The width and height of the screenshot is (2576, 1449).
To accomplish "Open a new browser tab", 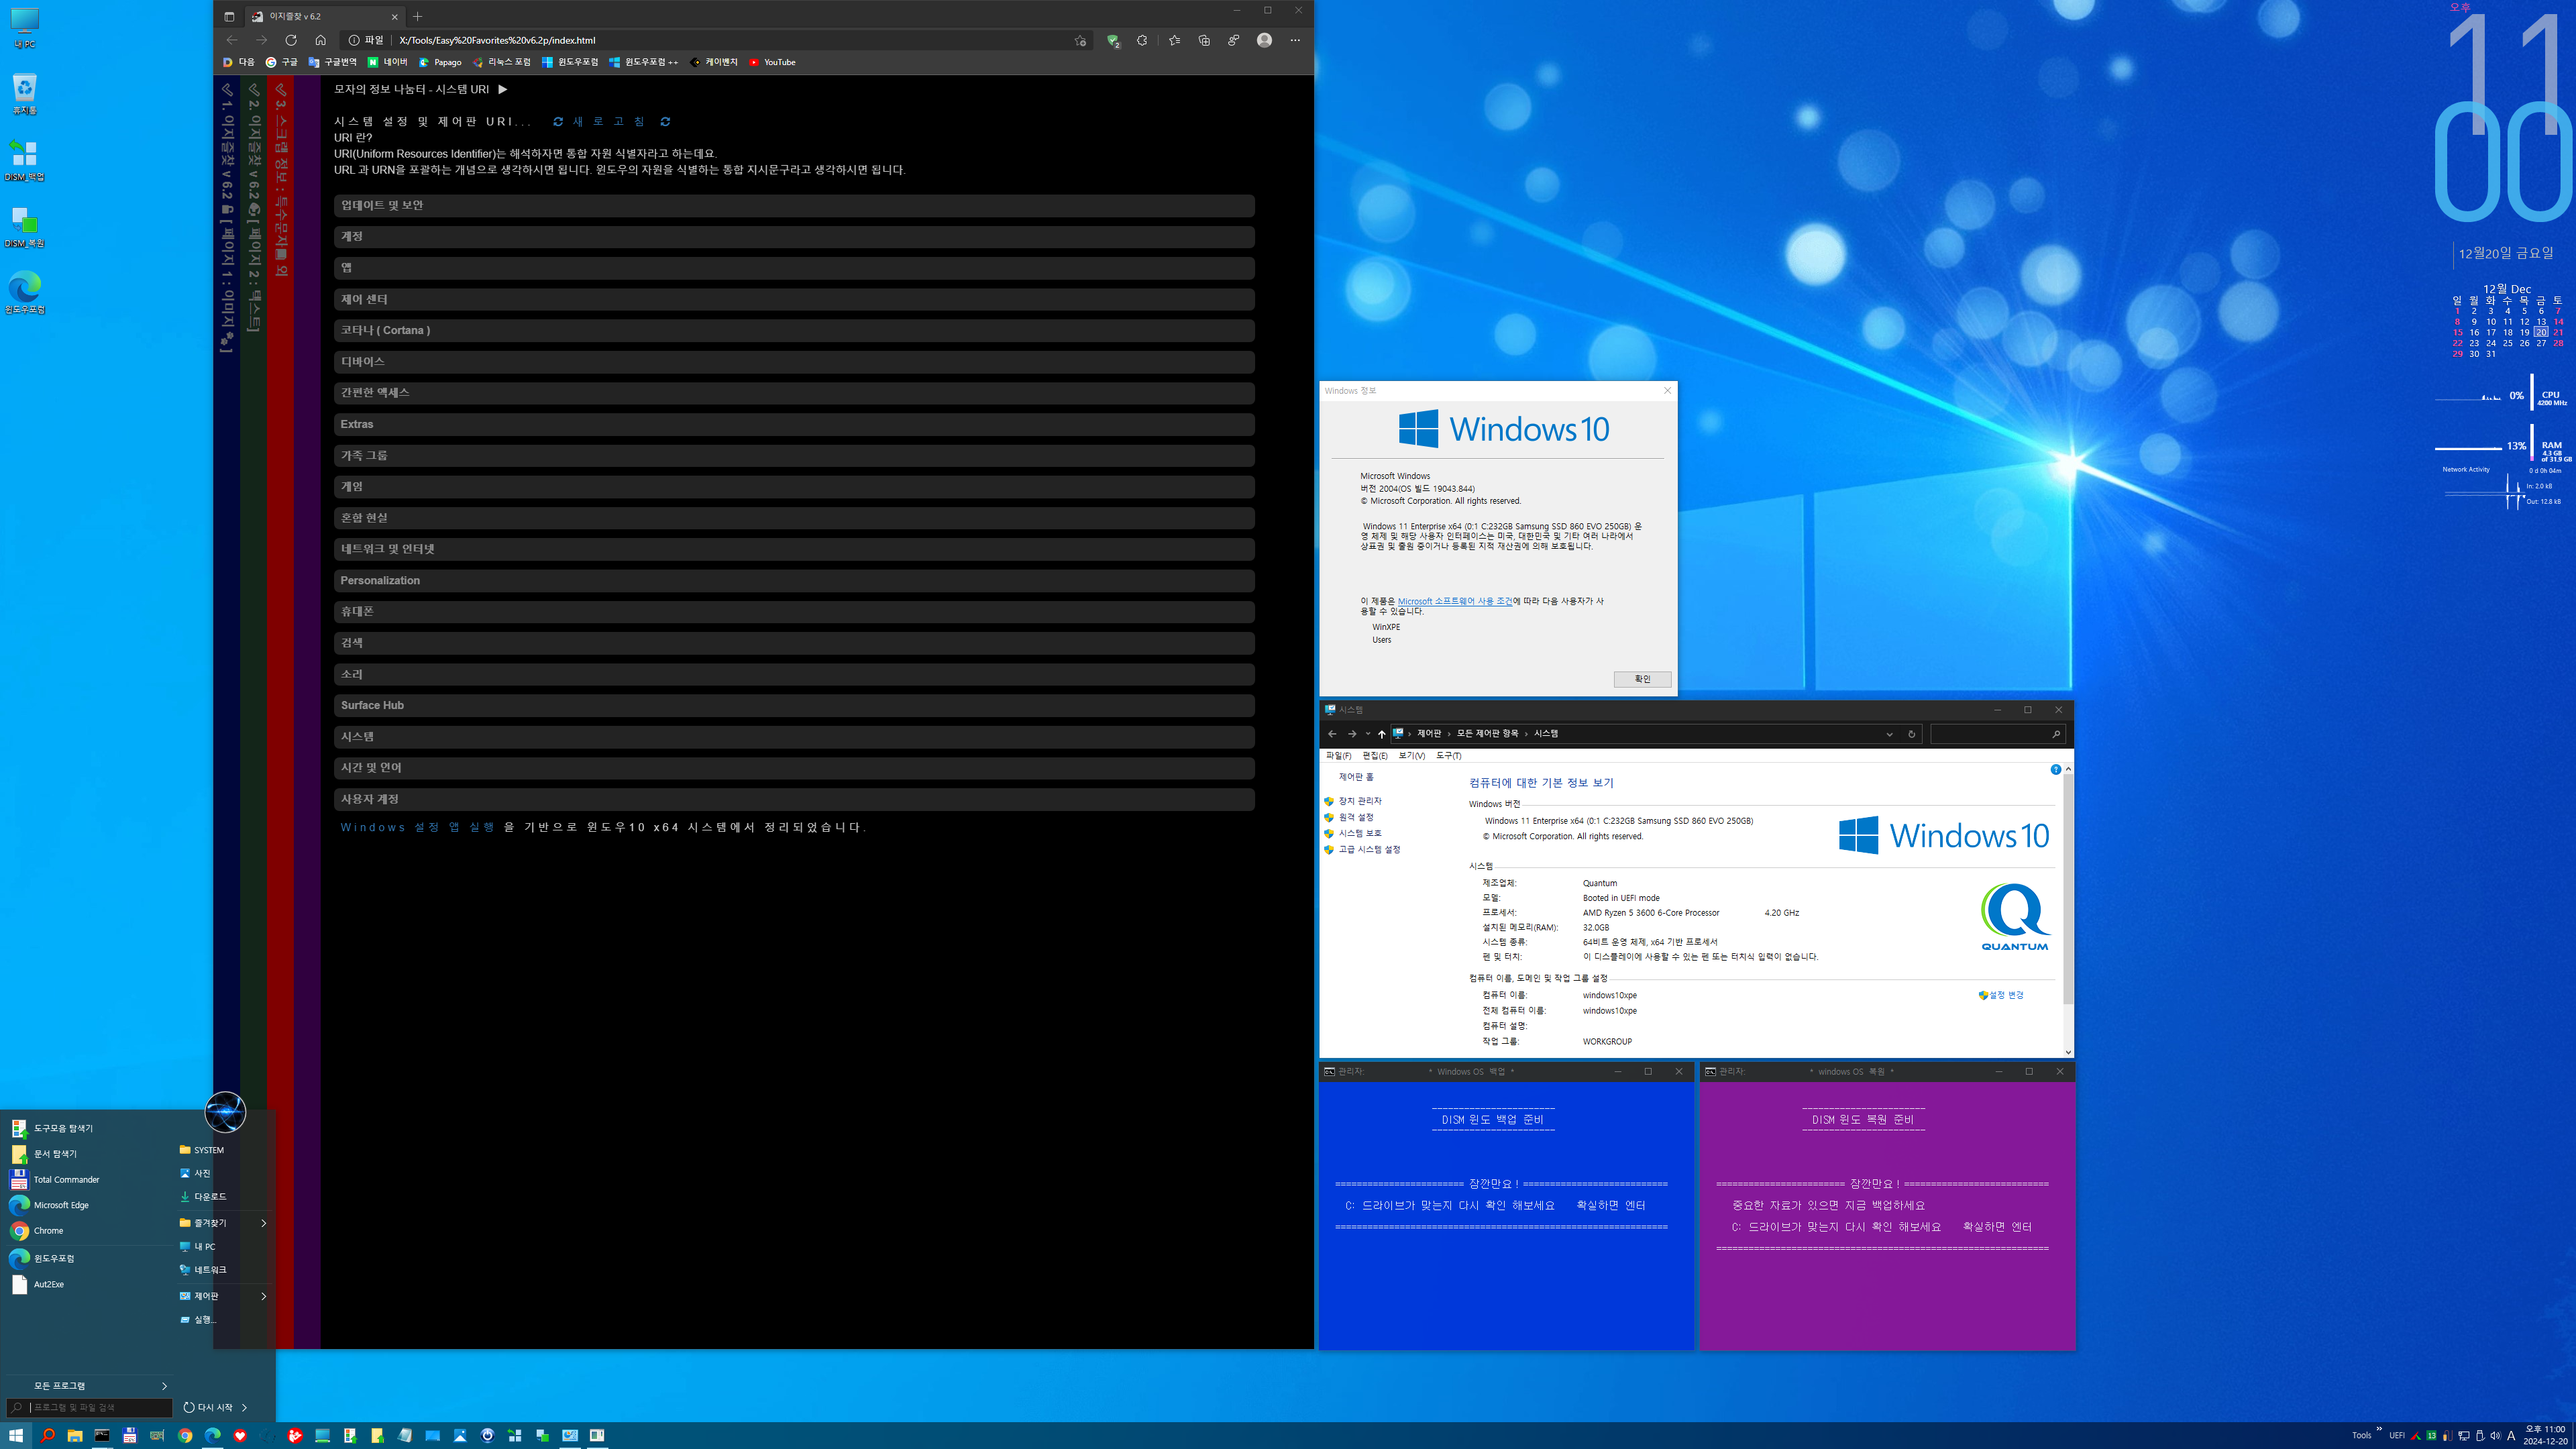I will click(418, 16).
